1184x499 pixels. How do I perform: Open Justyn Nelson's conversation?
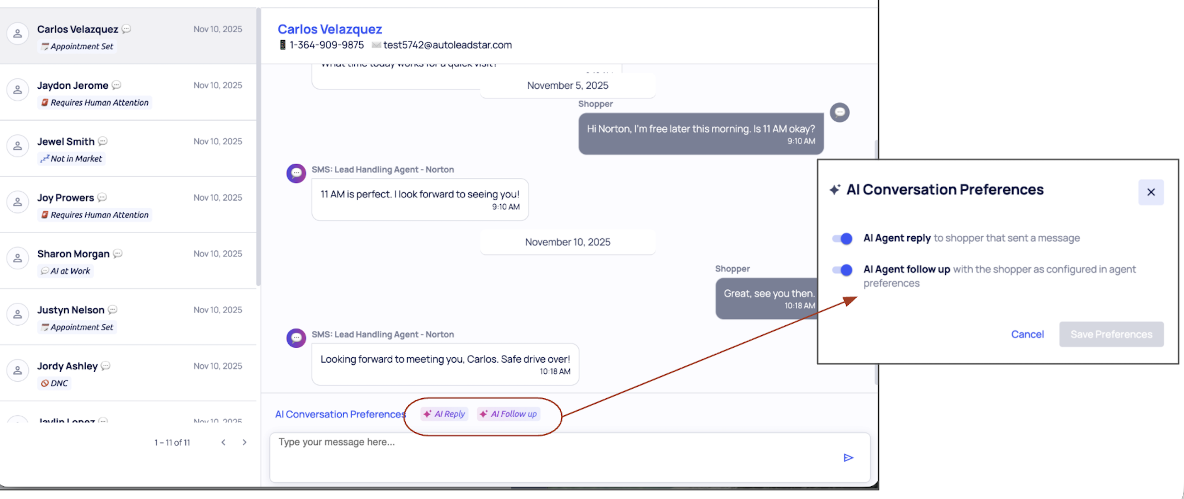click(128, 317)
